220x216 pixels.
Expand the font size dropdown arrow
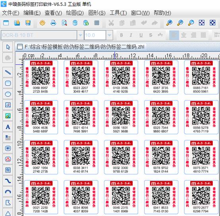tap(109, 35)
